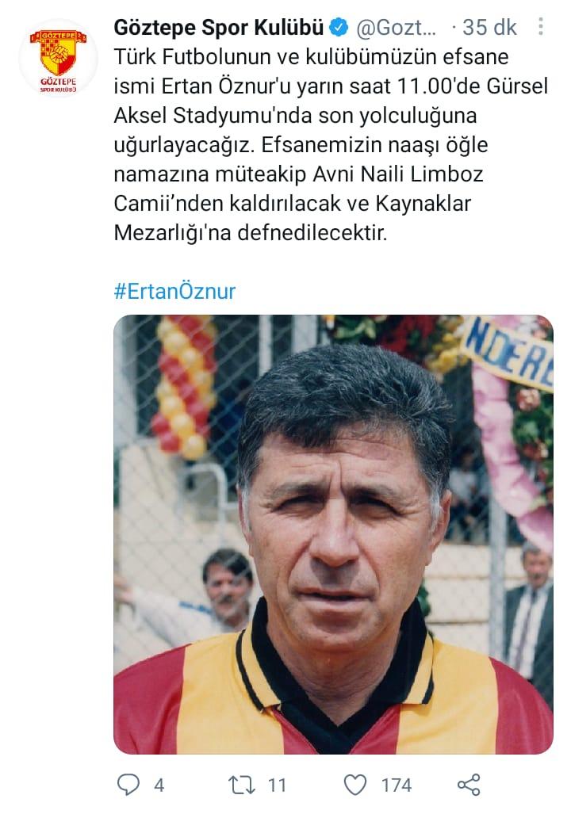Open the attached photo of Ertan Öznur
The image size is (571, 814).
pos(334,535)
